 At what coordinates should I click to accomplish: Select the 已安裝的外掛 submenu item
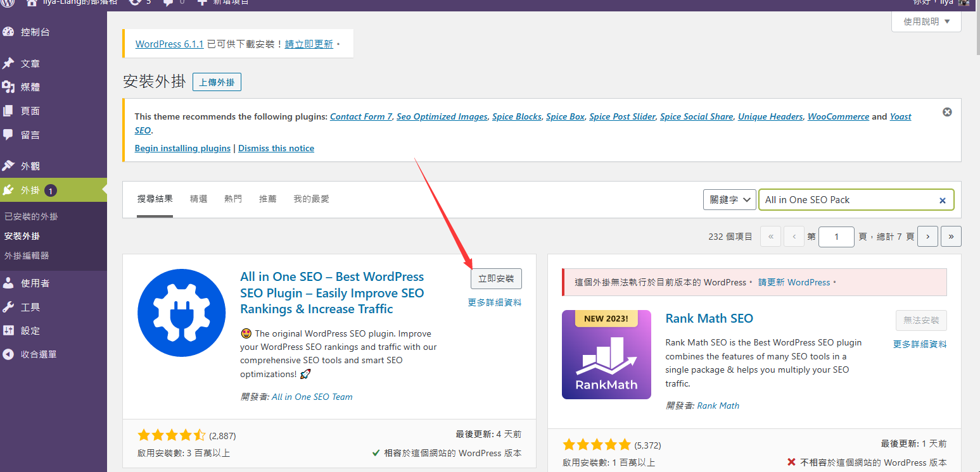(31, 216)
